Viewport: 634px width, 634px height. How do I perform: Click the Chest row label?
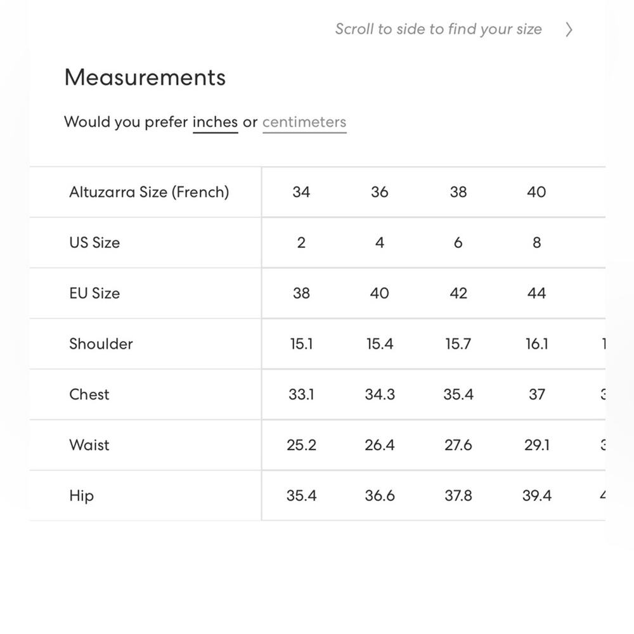point(89,394)
